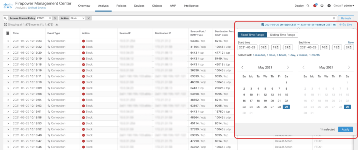Viewport: 358px width, 150px height.
Task: Open the Policies menu
Action: click(x=121, y=6)
